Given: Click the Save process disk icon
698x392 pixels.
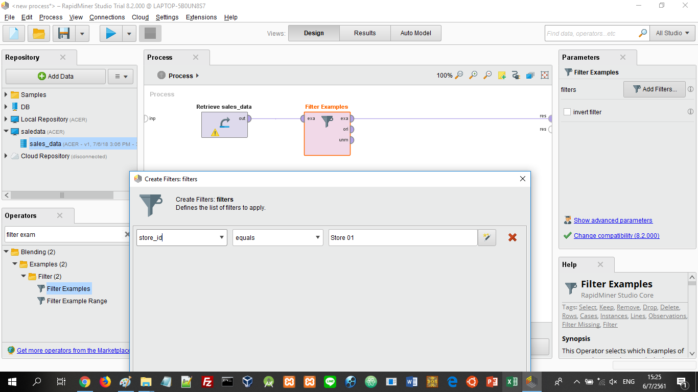Looking at the screenshot, I should 64,34.
